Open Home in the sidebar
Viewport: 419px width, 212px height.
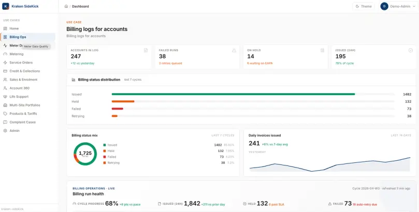pos(28,28)
